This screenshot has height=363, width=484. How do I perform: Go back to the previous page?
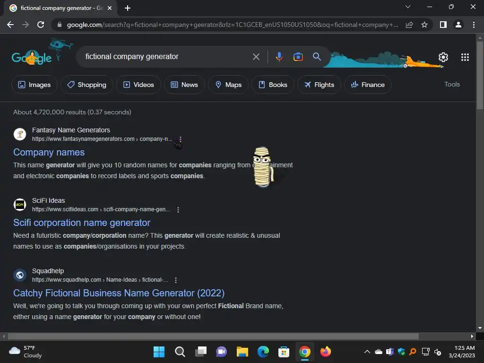coord(10,25)
